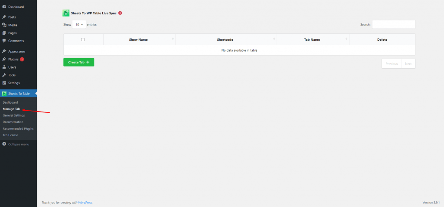Click the red update badge on Plugins

[x=22, y=59]
